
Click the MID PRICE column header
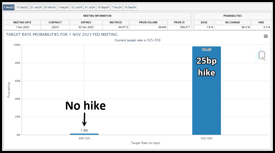116,22
